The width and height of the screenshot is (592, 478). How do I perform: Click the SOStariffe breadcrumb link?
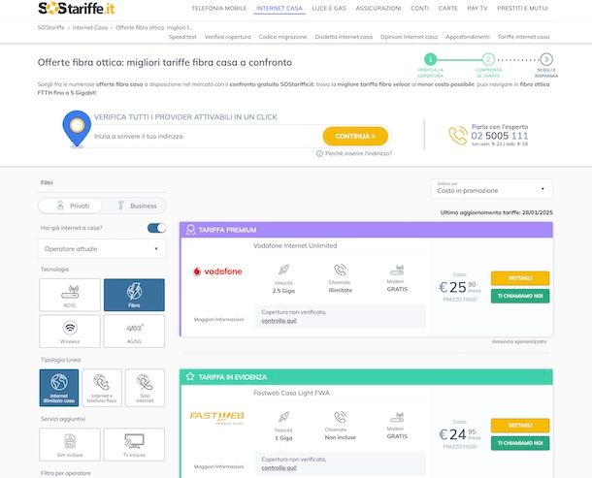[51, 27]
